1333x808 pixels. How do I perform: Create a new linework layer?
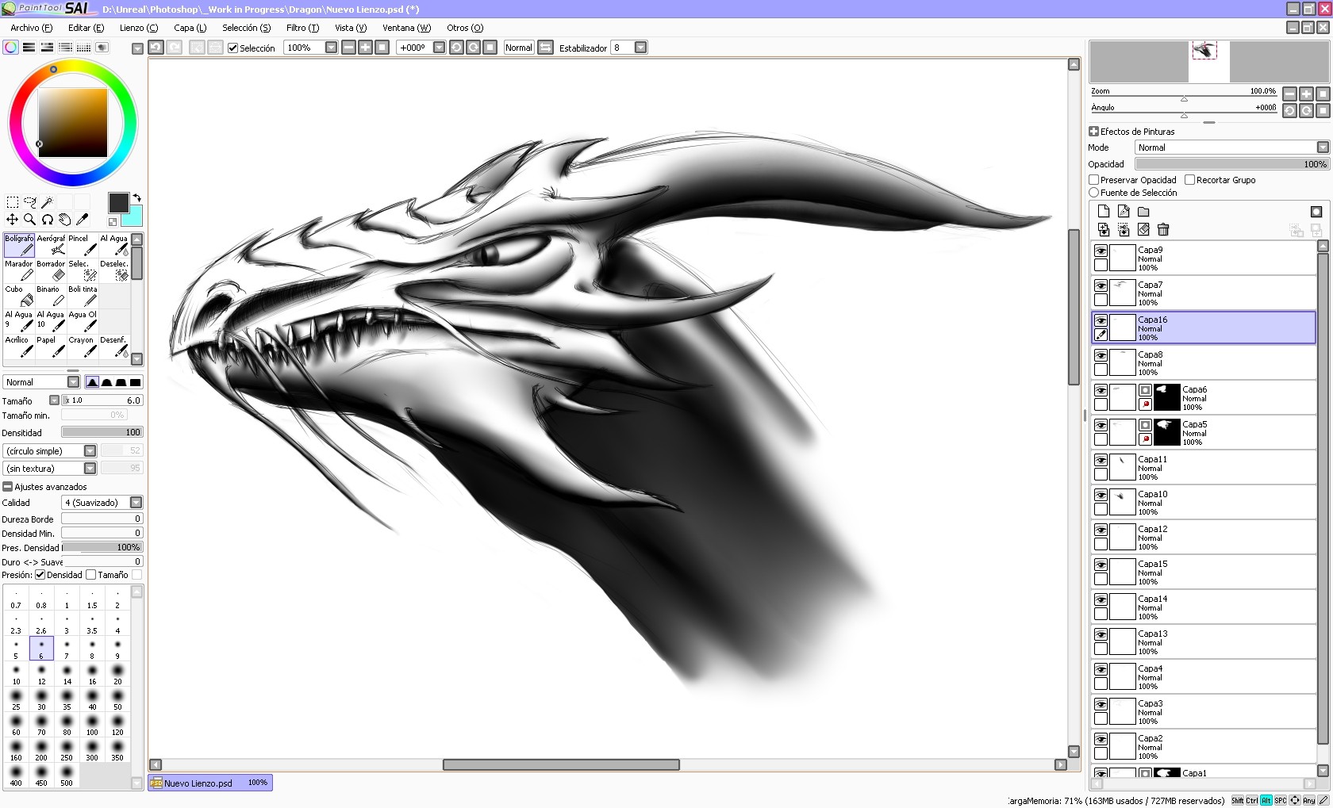(1124, 211)
